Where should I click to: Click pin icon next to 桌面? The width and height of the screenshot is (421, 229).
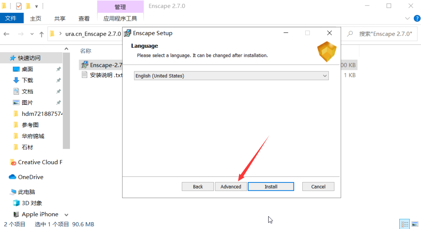pos(58,69)
